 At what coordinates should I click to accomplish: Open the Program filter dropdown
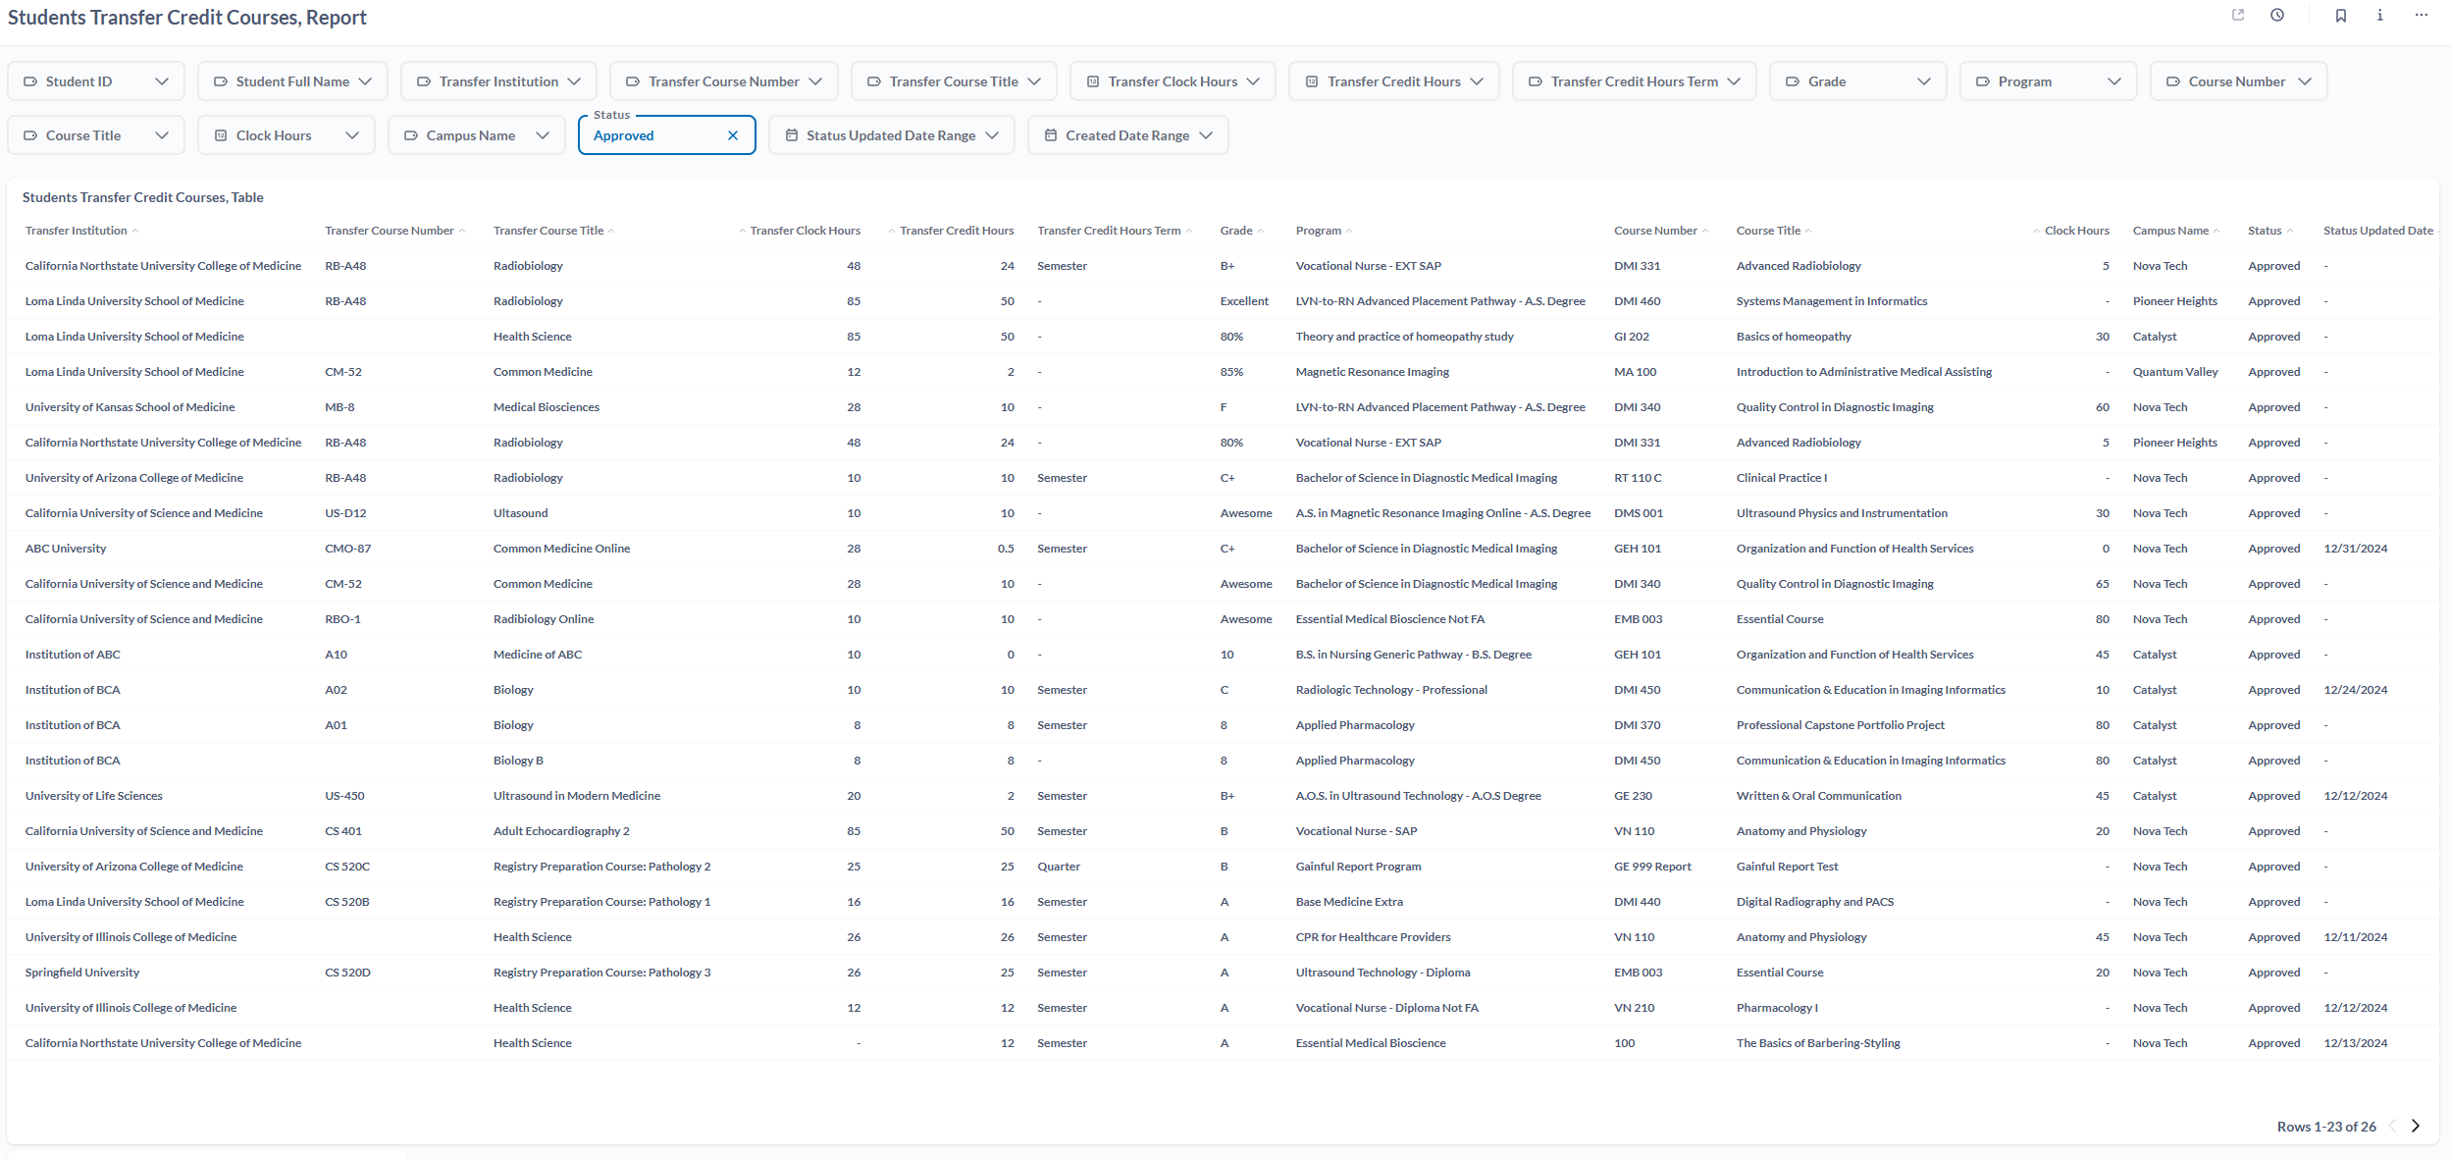2113,81
